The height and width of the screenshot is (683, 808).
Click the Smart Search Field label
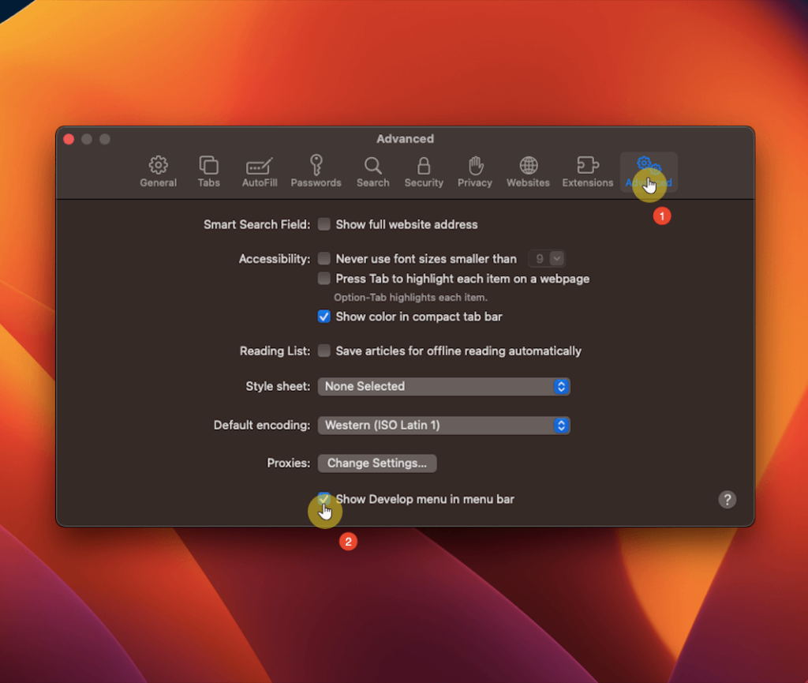click(256, 224)
